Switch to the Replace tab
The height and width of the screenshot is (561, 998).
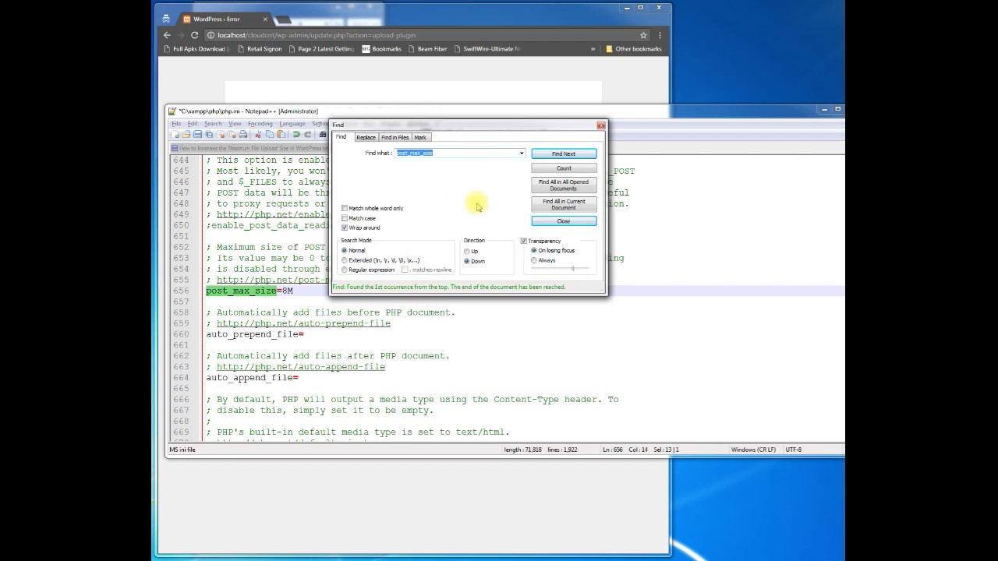coord(366,137)
